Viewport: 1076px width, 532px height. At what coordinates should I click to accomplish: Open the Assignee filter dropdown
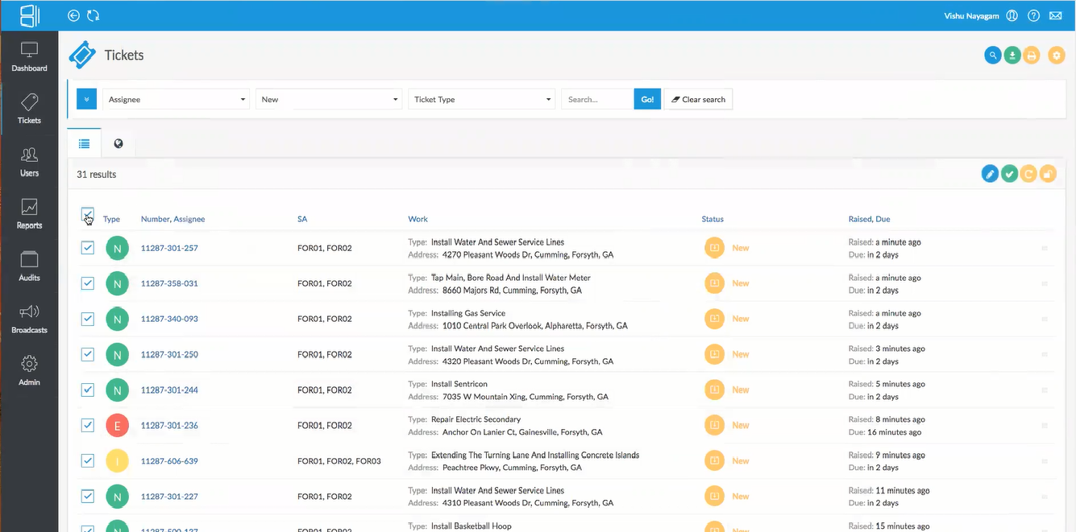point(176,99)
